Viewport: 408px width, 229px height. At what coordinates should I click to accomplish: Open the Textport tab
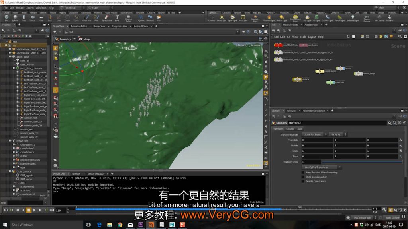point(76,174)
